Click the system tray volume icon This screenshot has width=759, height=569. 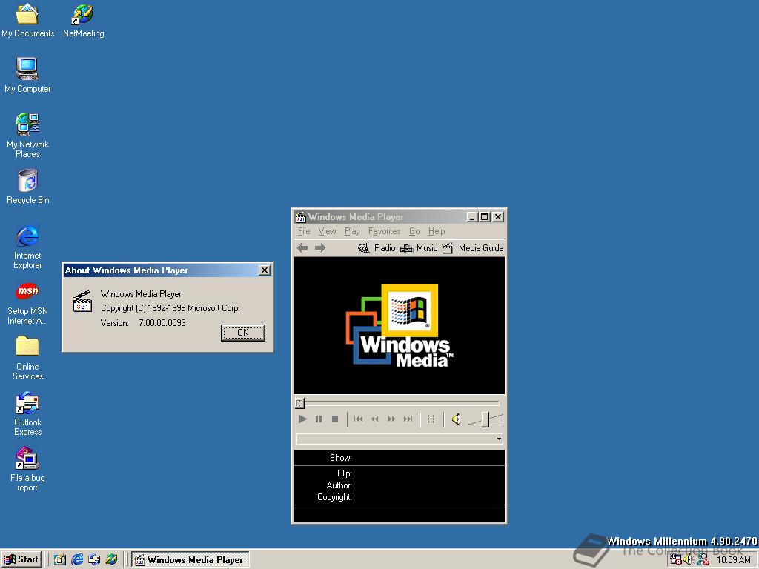(689, 560)
